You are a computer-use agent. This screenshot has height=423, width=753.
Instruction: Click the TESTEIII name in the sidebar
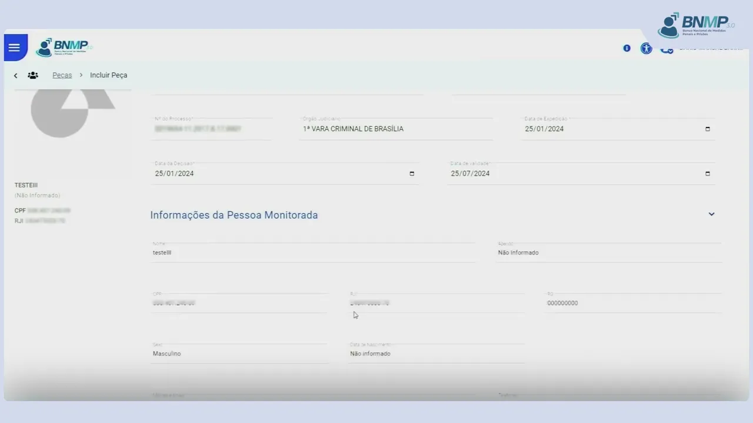[26, 185]
